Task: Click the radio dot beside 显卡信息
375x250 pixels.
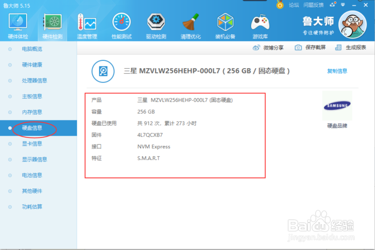Action: (x=10, y=144)
